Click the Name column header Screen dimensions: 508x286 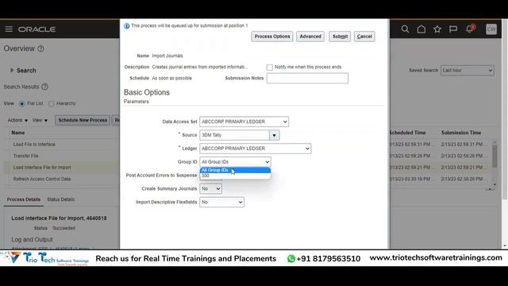point(18,133)
